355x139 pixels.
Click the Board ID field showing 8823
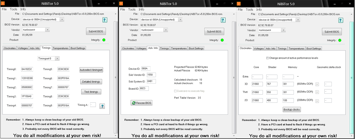tap(144, 88)
